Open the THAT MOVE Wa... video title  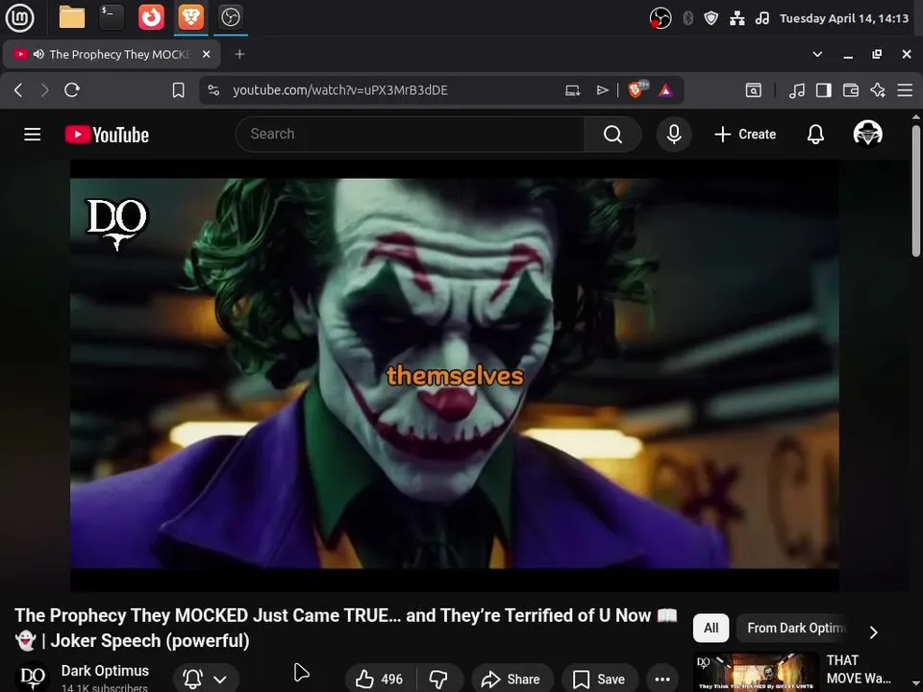[859, 669]
